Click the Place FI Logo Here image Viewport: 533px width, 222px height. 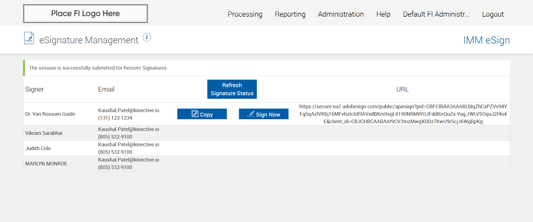click(86, 14)
